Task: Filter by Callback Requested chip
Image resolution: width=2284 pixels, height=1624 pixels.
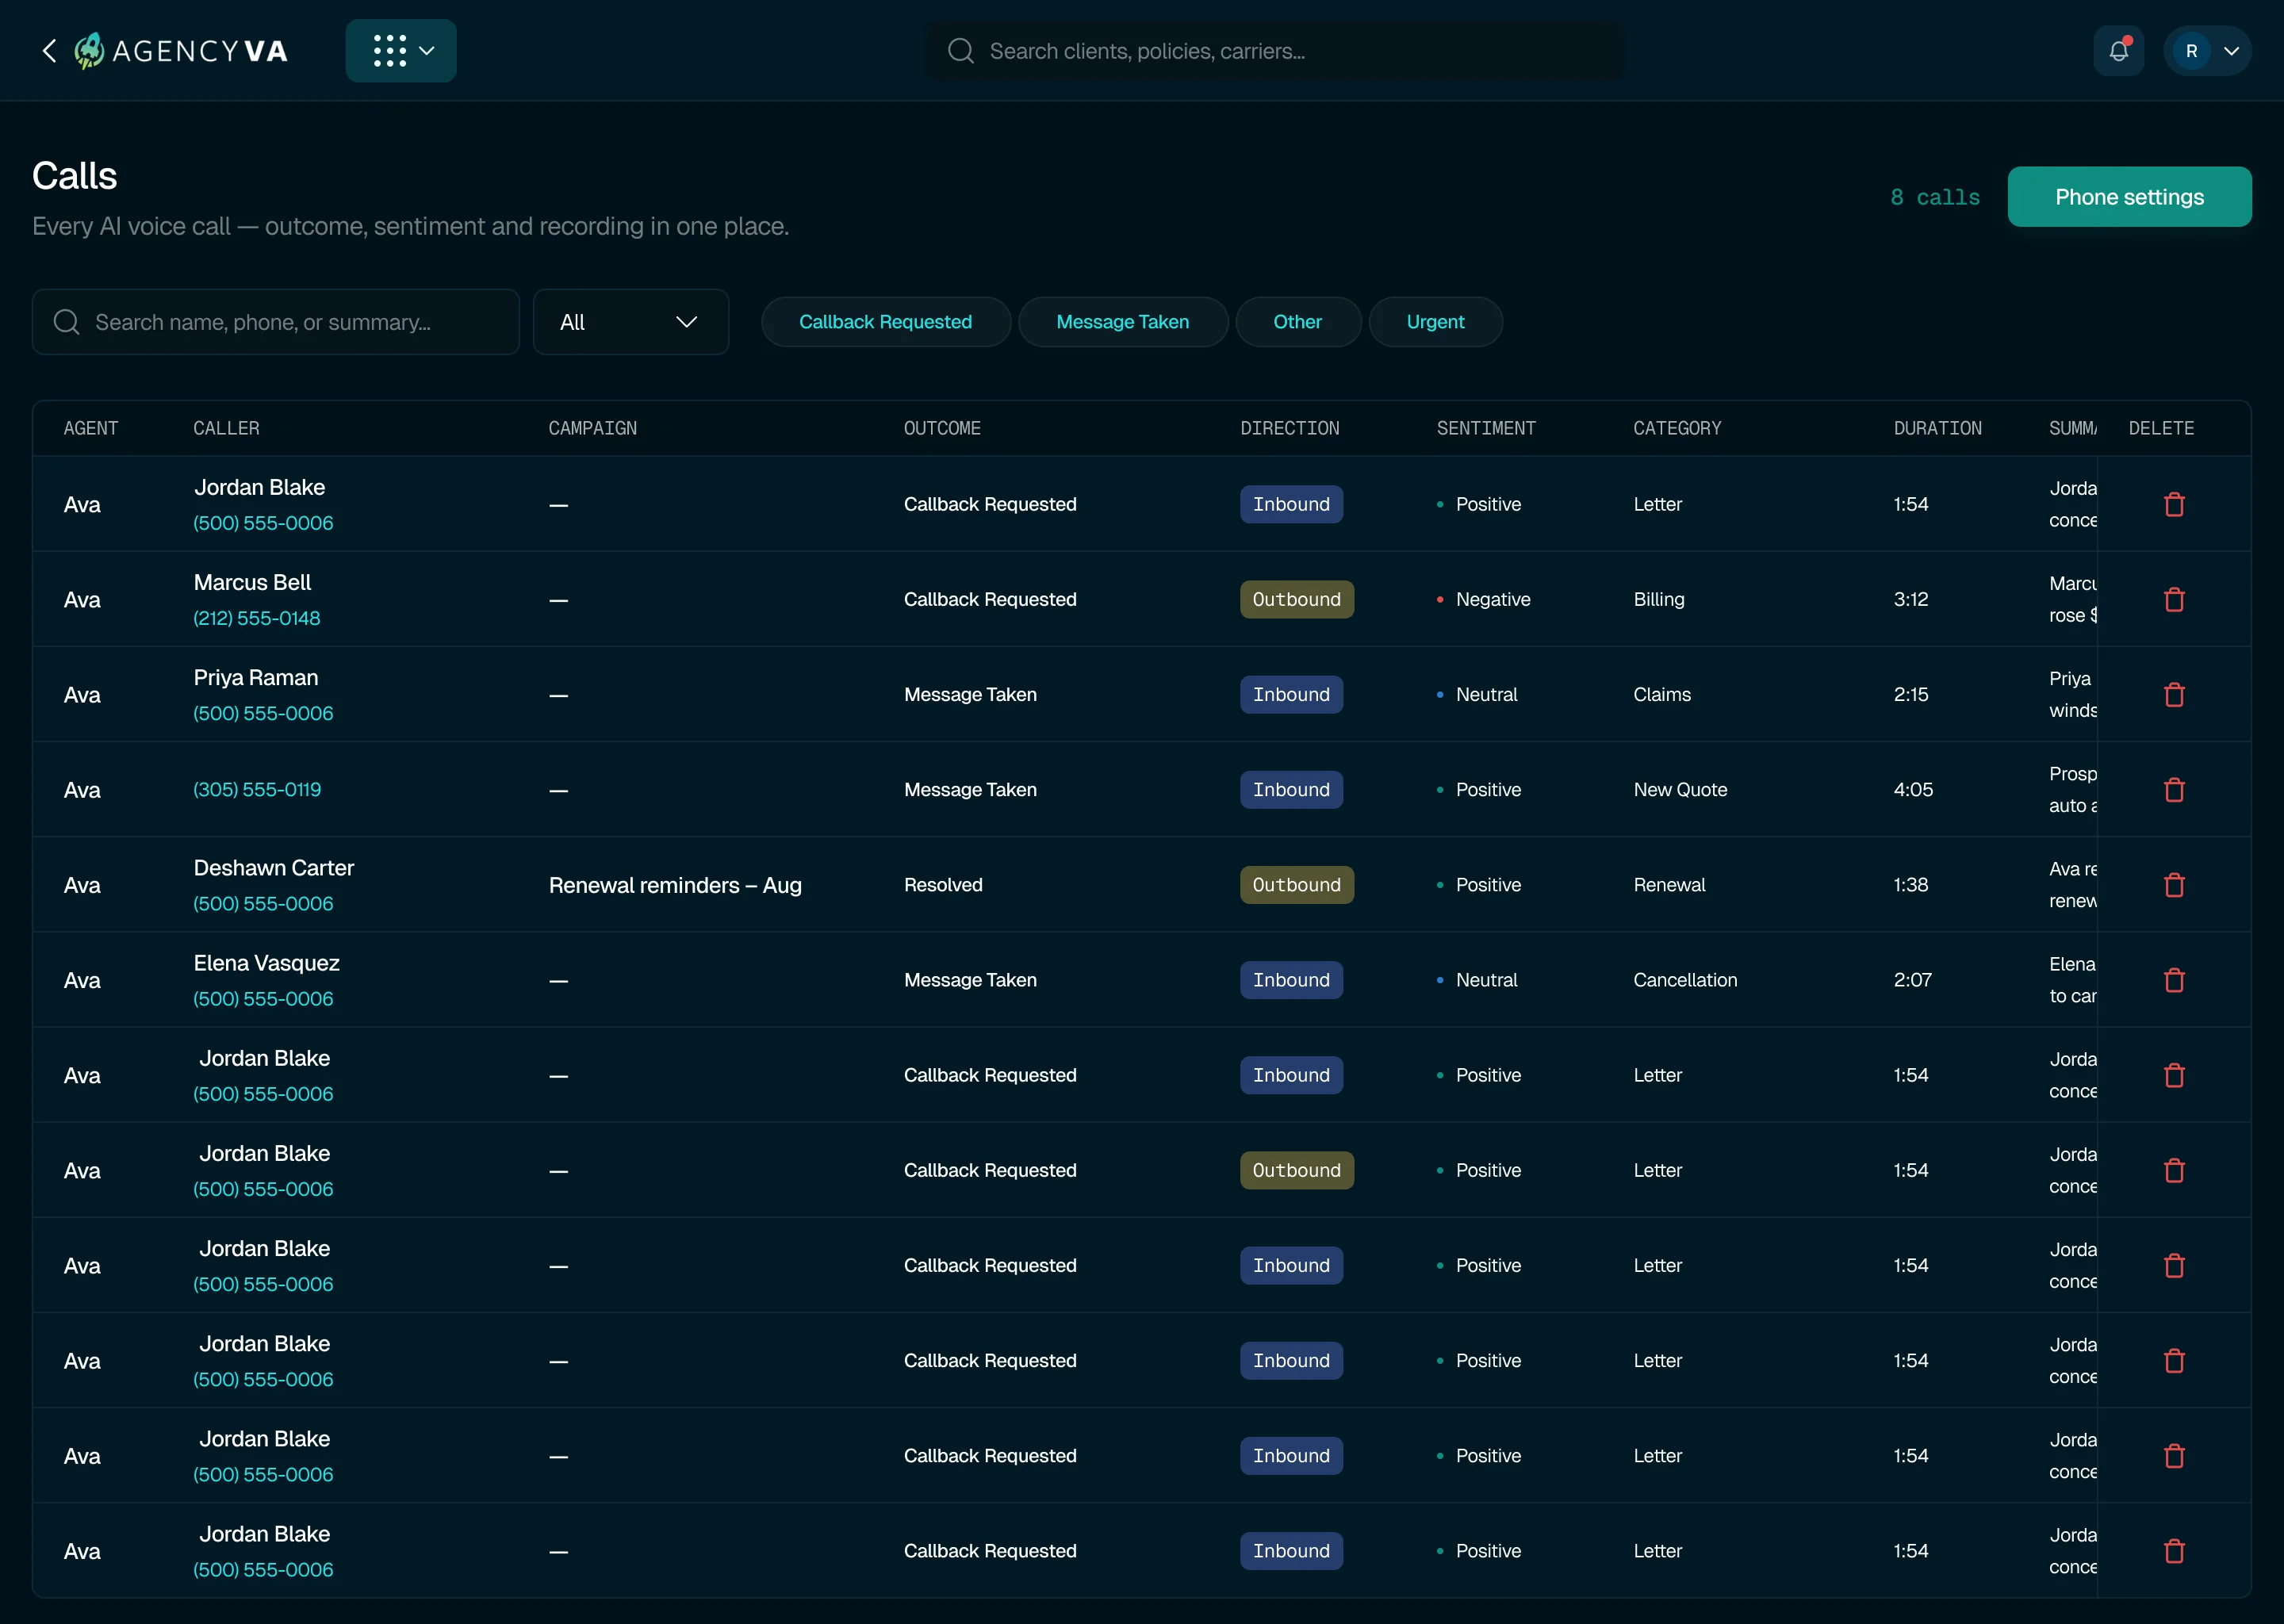Action: [885, 322]
